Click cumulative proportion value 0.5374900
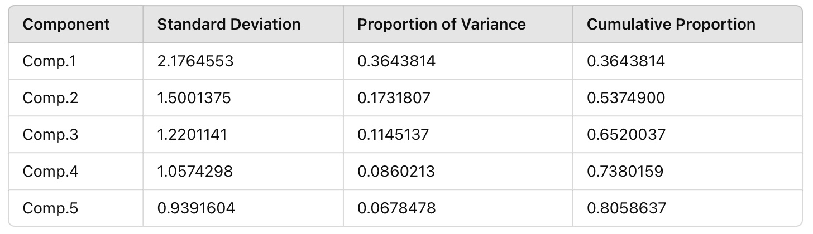813x234 pixels. tap(626, 98)
